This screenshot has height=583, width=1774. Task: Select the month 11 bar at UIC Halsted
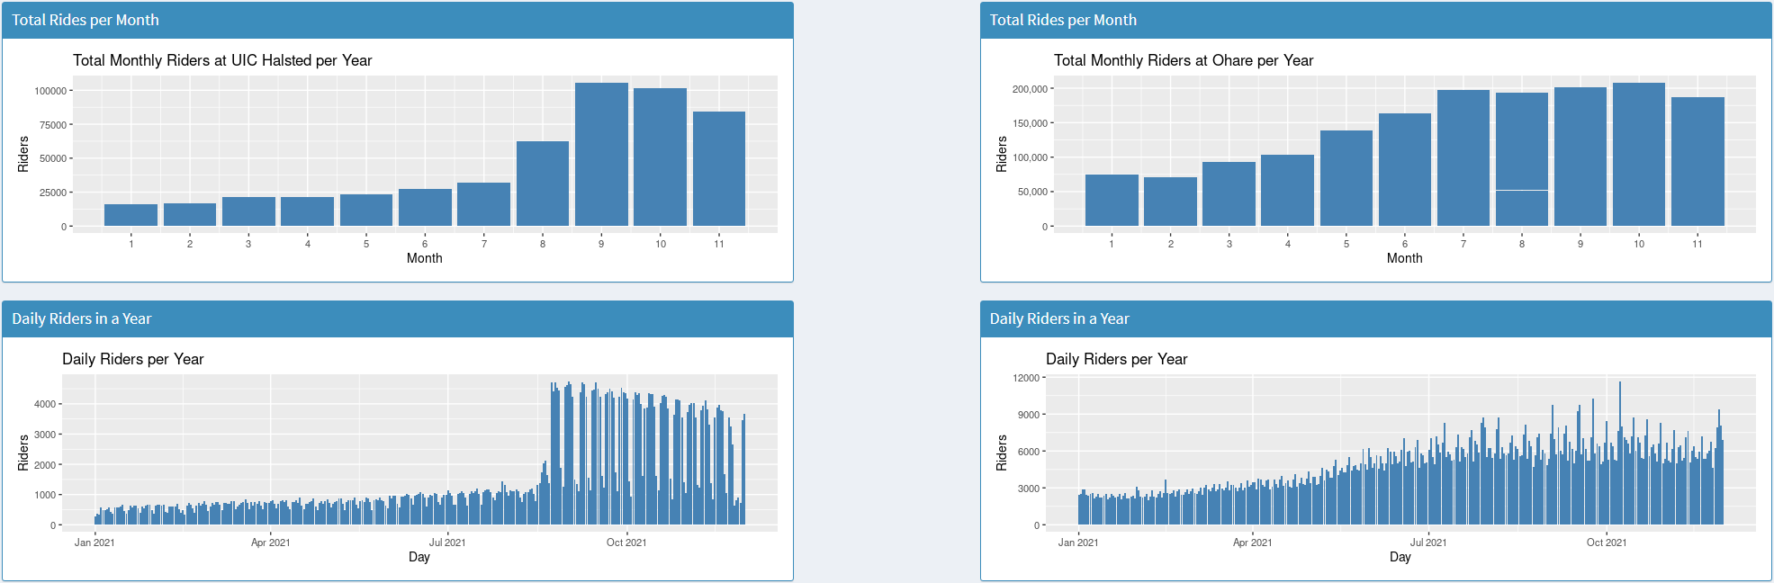(719, 168)
